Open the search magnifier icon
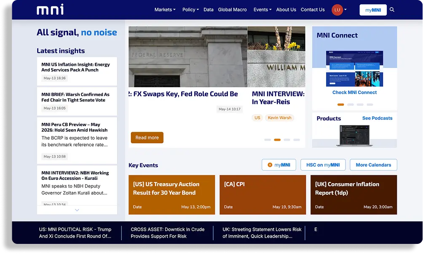The height and width of the screenshot is (254, 423). [x=392, y=10]
